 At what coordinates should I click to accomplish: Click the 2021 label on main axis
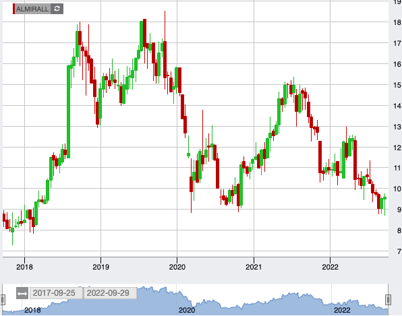[254, 267]
